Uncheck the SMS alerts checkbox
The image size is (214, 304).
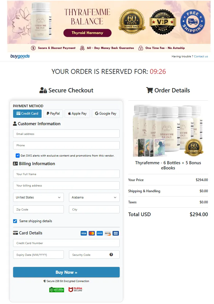pyautogui.click(x=18, y=155)
